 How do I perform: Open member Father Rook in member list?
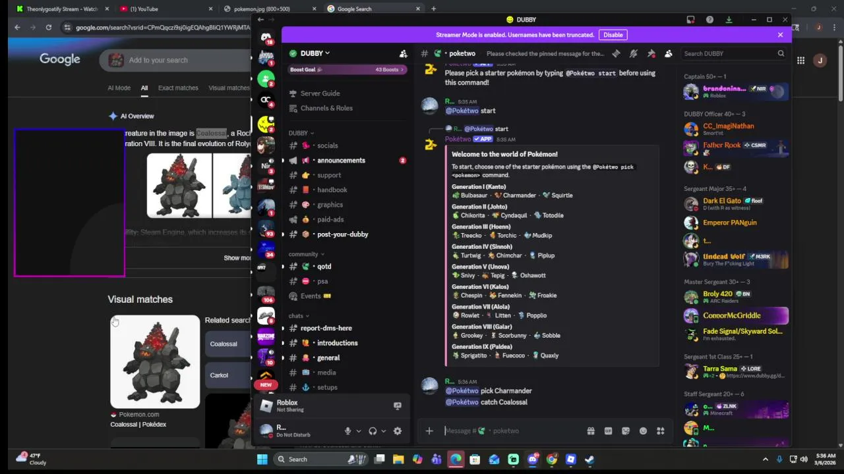coord(736,148)
